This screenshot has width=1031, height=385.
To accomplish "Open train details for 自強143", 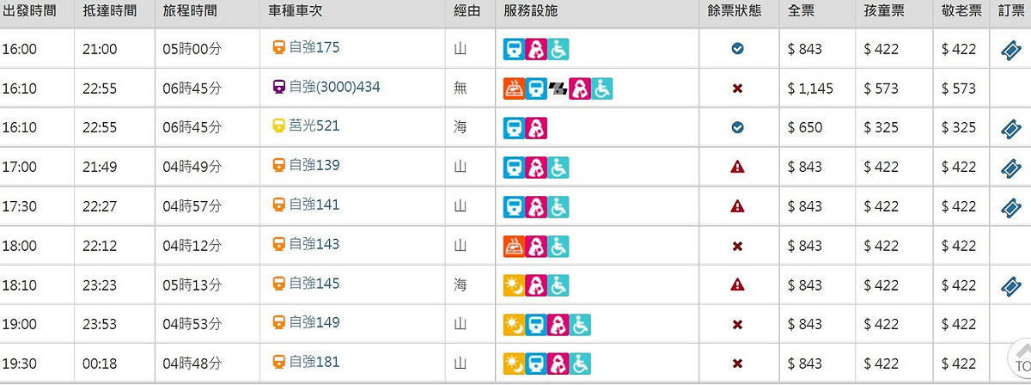I will click(x=314, y=244).
